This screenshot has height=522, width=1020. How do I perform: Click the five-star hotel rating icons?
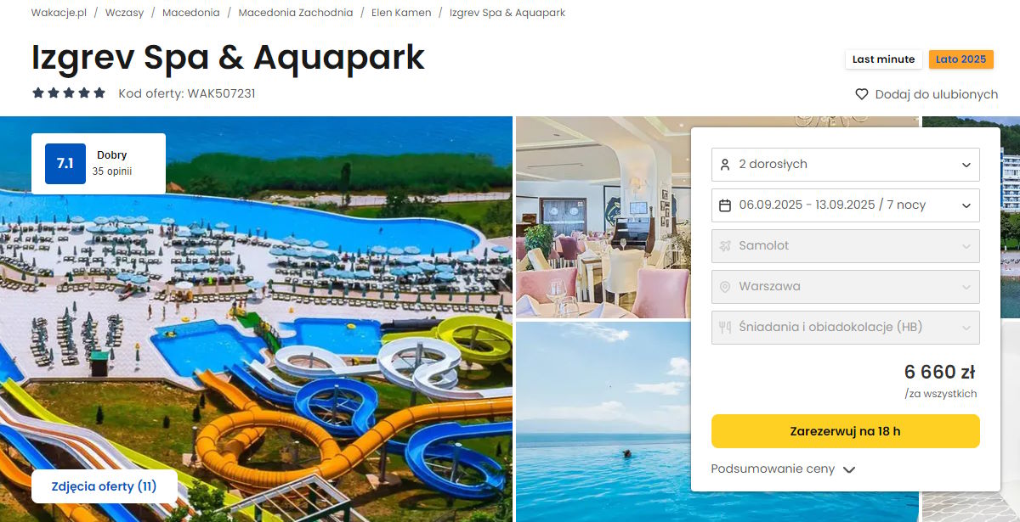pos(69,93)
